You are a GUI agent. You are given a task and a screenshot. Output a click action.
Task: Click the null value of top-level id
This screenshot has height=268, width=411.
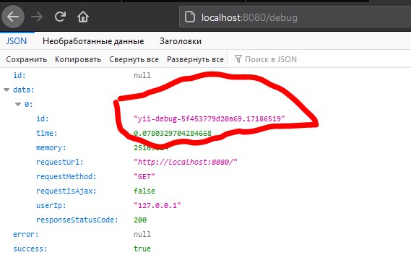pos(142,76)
